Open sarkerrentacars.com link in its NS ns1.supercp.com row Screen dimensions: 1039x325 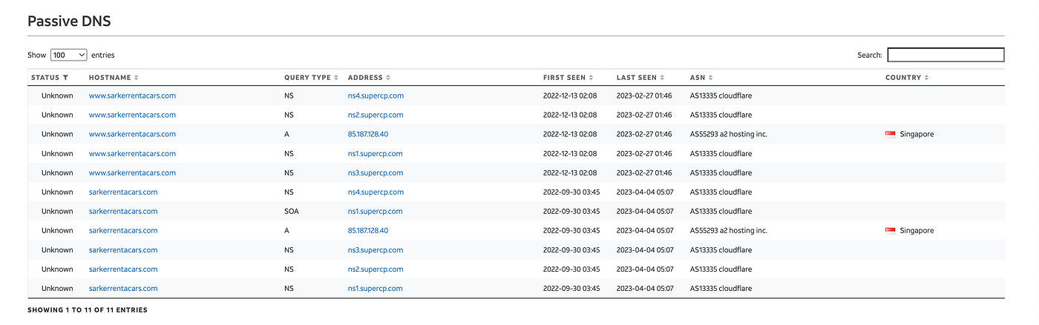123,288
